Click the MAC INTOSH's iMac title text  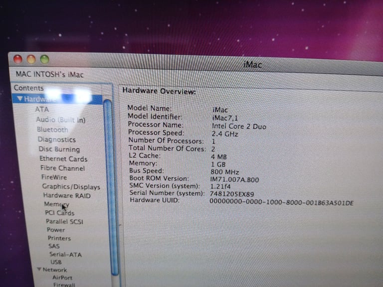(49, 74)
